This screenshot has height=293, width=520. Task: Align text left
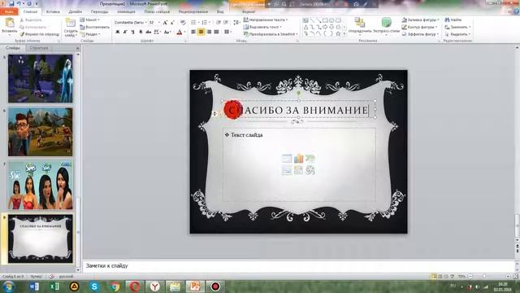[x=193, y=32]
